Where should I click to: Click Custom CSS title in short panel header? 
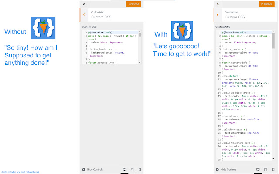101,17
